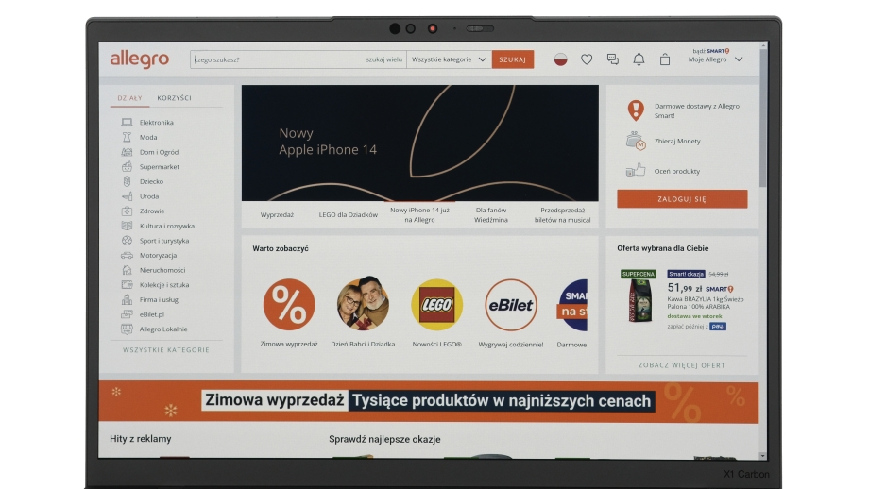869x489 pixels.
Task: Open the Wszystkie kategorie link in sidebar
Action: (166, 350)
